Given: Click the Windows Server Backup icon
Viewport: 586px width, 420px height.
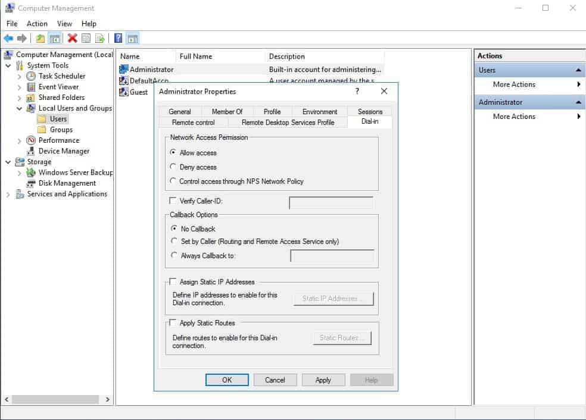Looking at the screenshot, I should click(x=31, y=173).
